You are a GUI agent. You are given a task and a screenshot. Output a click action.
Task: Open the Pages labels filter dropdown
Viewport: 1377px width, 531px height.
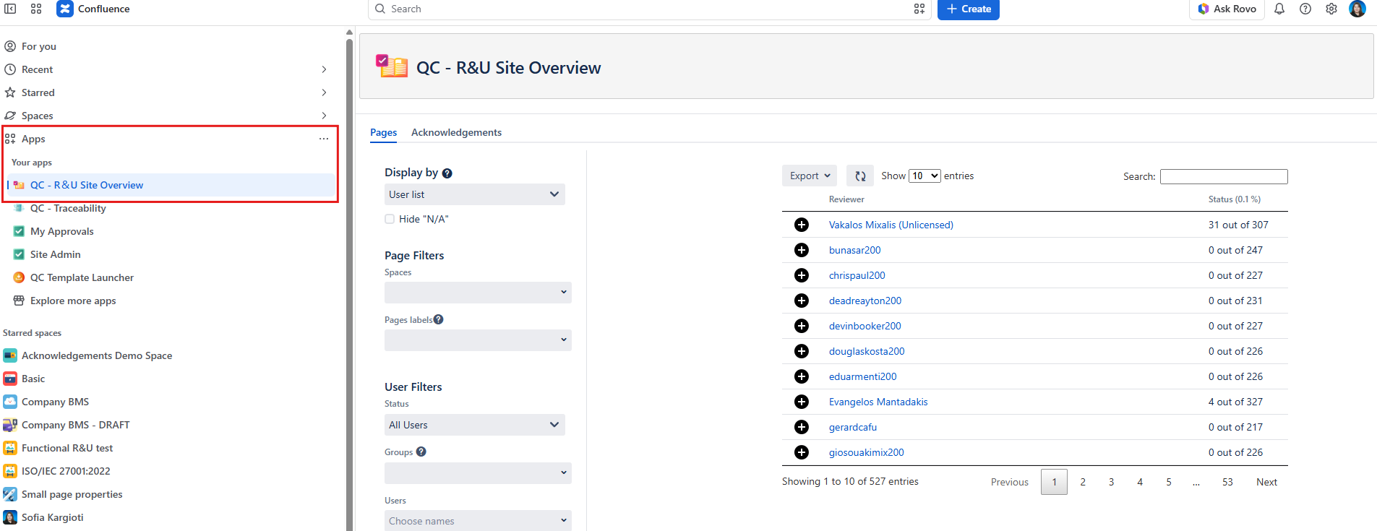point(478,340)
